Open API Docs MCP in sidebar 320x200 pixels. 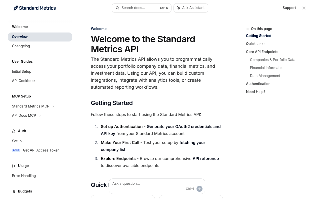pos(24,115)
